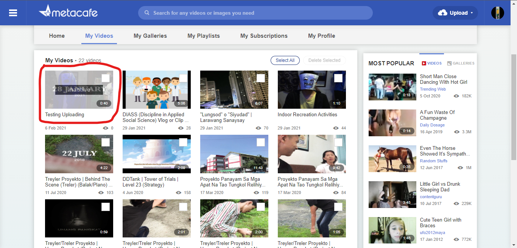
Task: Tick the checkbox on the 11:43 video
Action: 261,142
